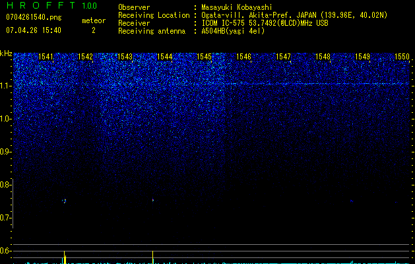This screenshot has width=415, height=264.
Task: Click the antenna text A504HB(yagi 4el)
Action: pyautogui.click(x=233, y=31)
